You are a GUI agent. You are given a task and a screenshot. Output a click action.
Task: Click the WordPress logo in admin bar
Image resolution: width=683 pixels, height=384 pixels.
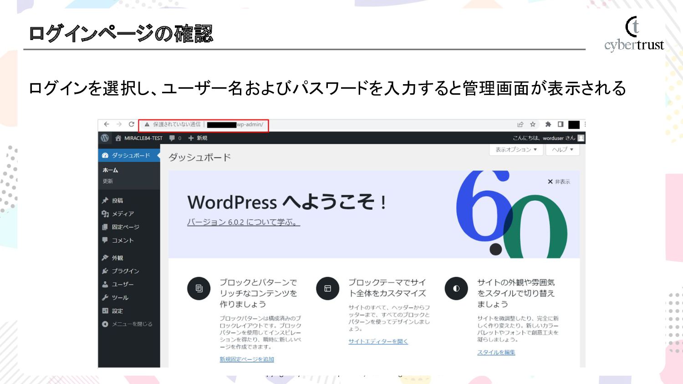point(105,138)
